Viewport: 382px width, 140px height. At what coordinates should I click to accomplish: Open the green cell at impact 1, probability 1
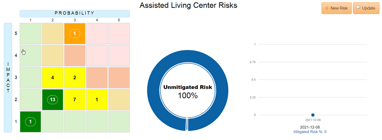[x=31, y=122]
